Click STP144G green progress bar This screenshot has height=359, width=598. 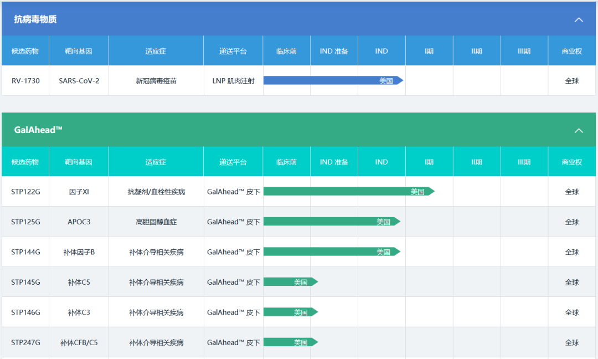[x=332, y=252]
